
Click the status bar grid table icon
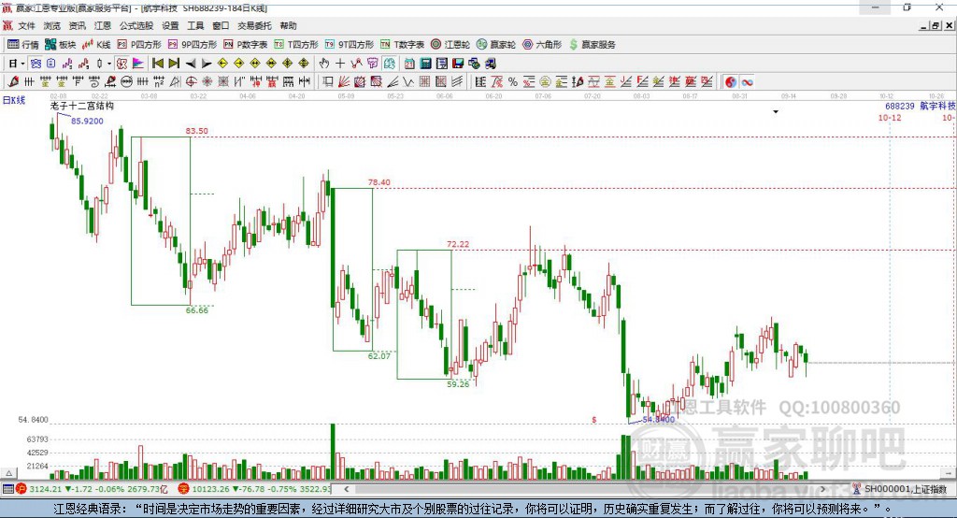coord(7,489)
